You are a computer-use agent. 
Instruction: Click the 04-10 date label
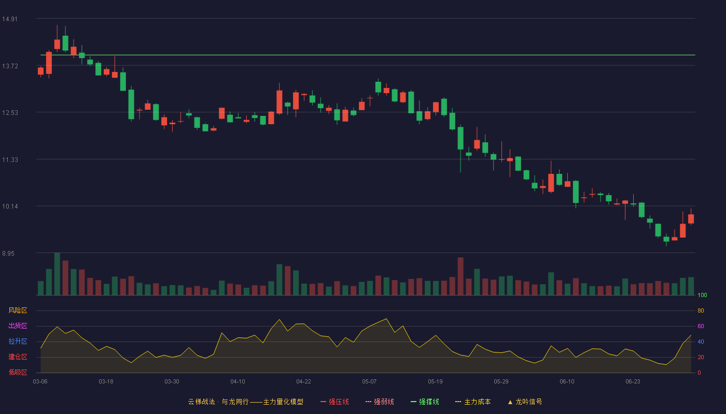click(238, 381)
